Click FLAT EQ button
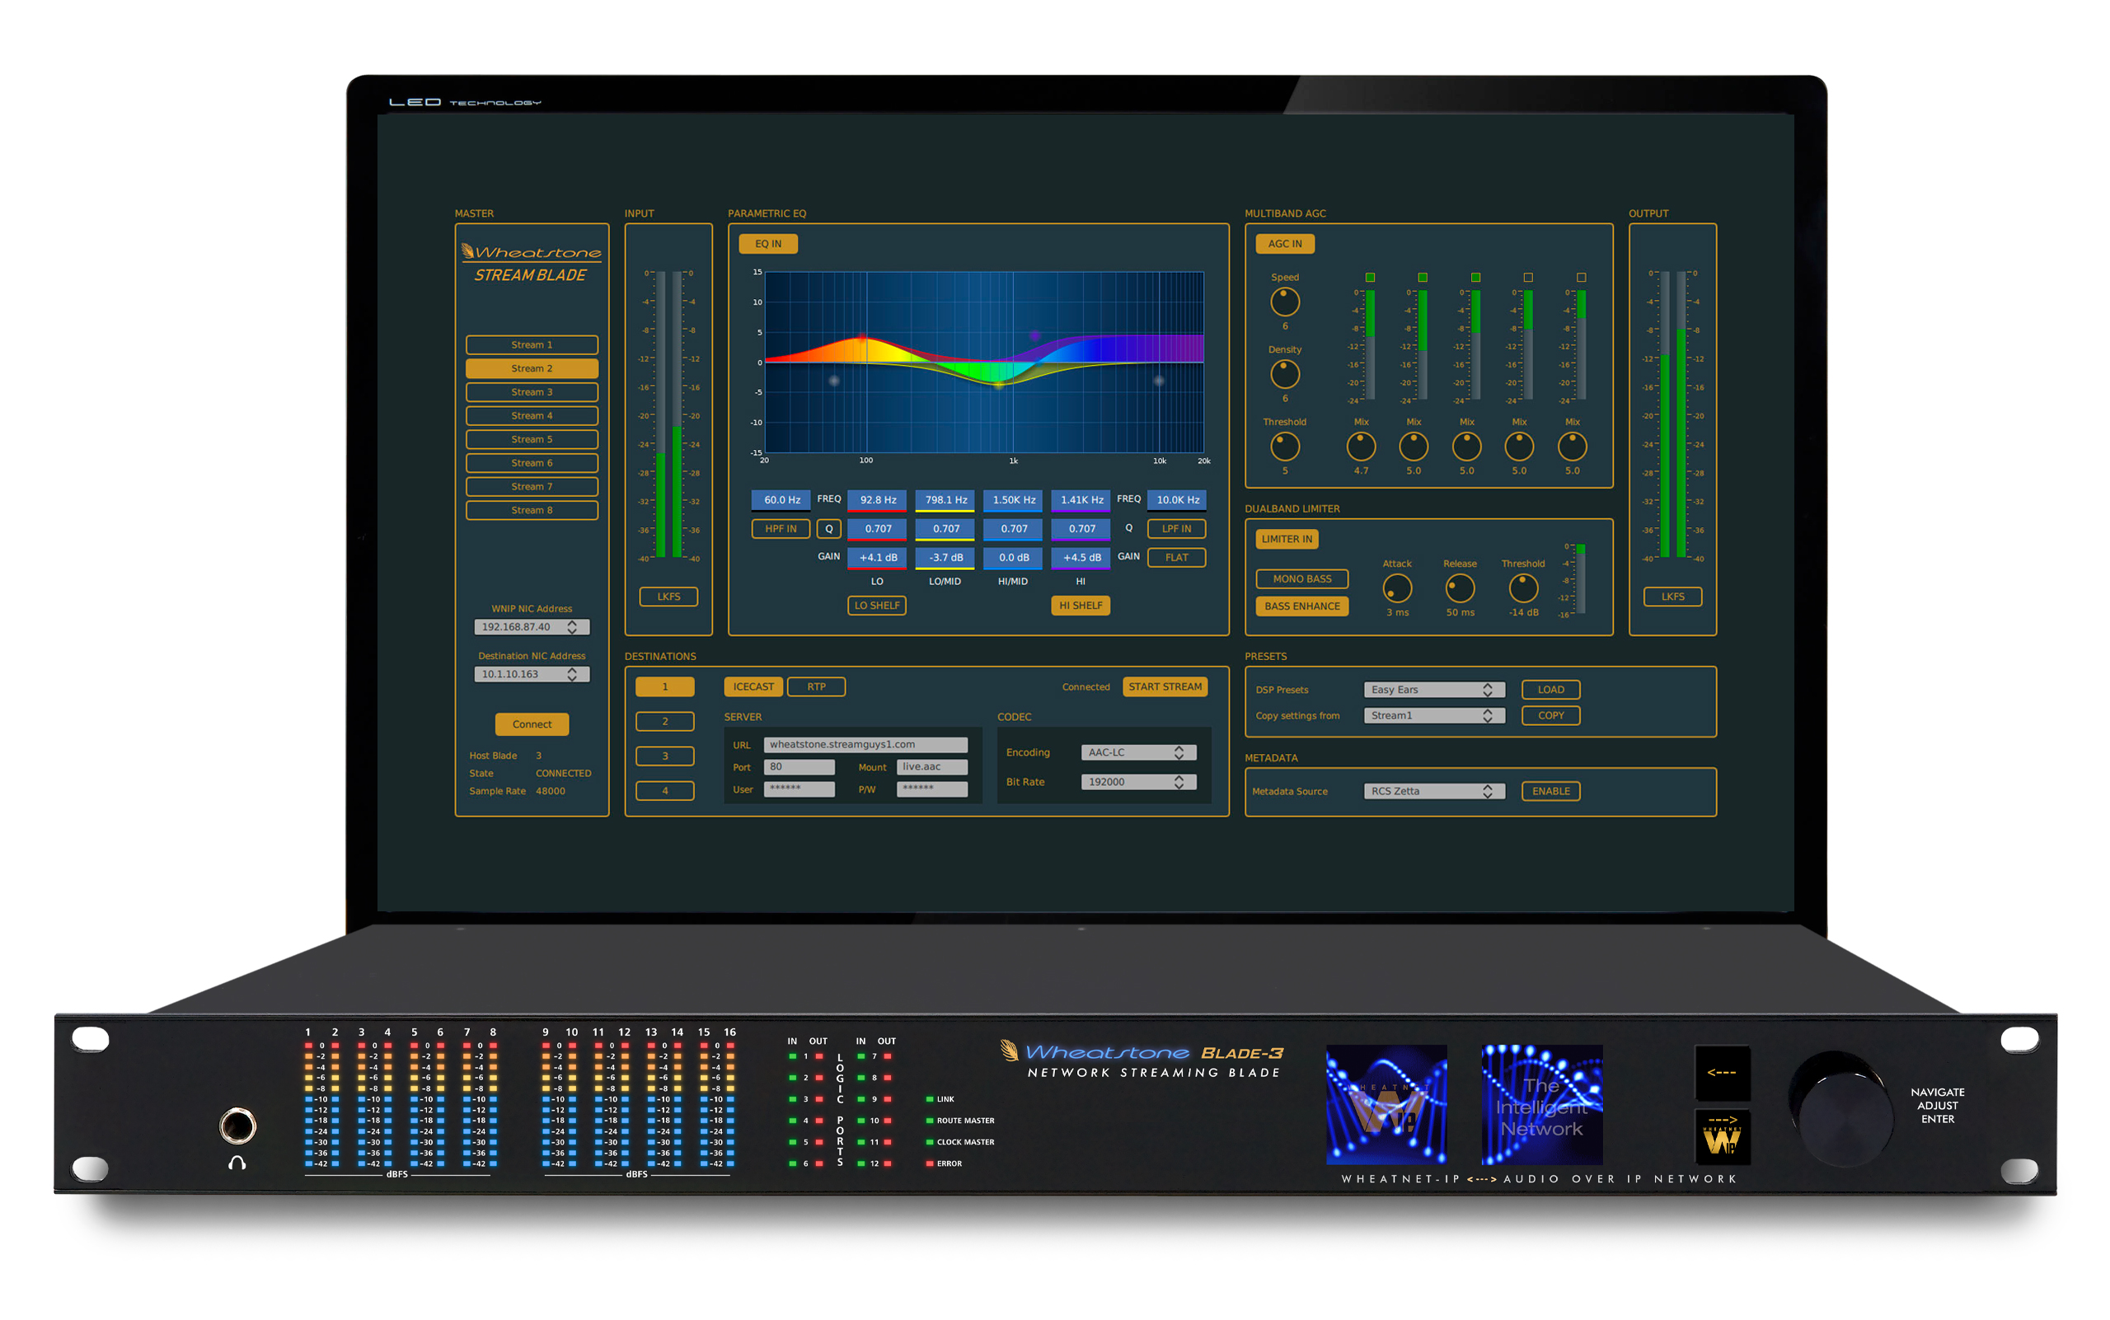This screenshot has width=2110, height=1320. point(1176,557)
